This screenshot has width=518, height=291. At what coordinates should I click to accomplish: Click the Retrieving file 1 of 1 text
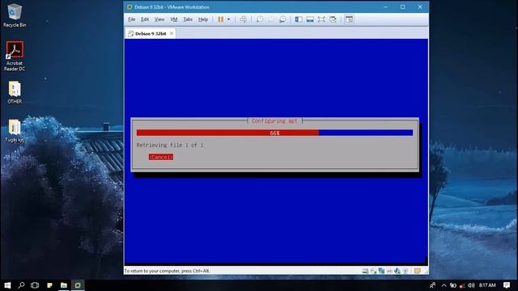(x=170, y=145)
